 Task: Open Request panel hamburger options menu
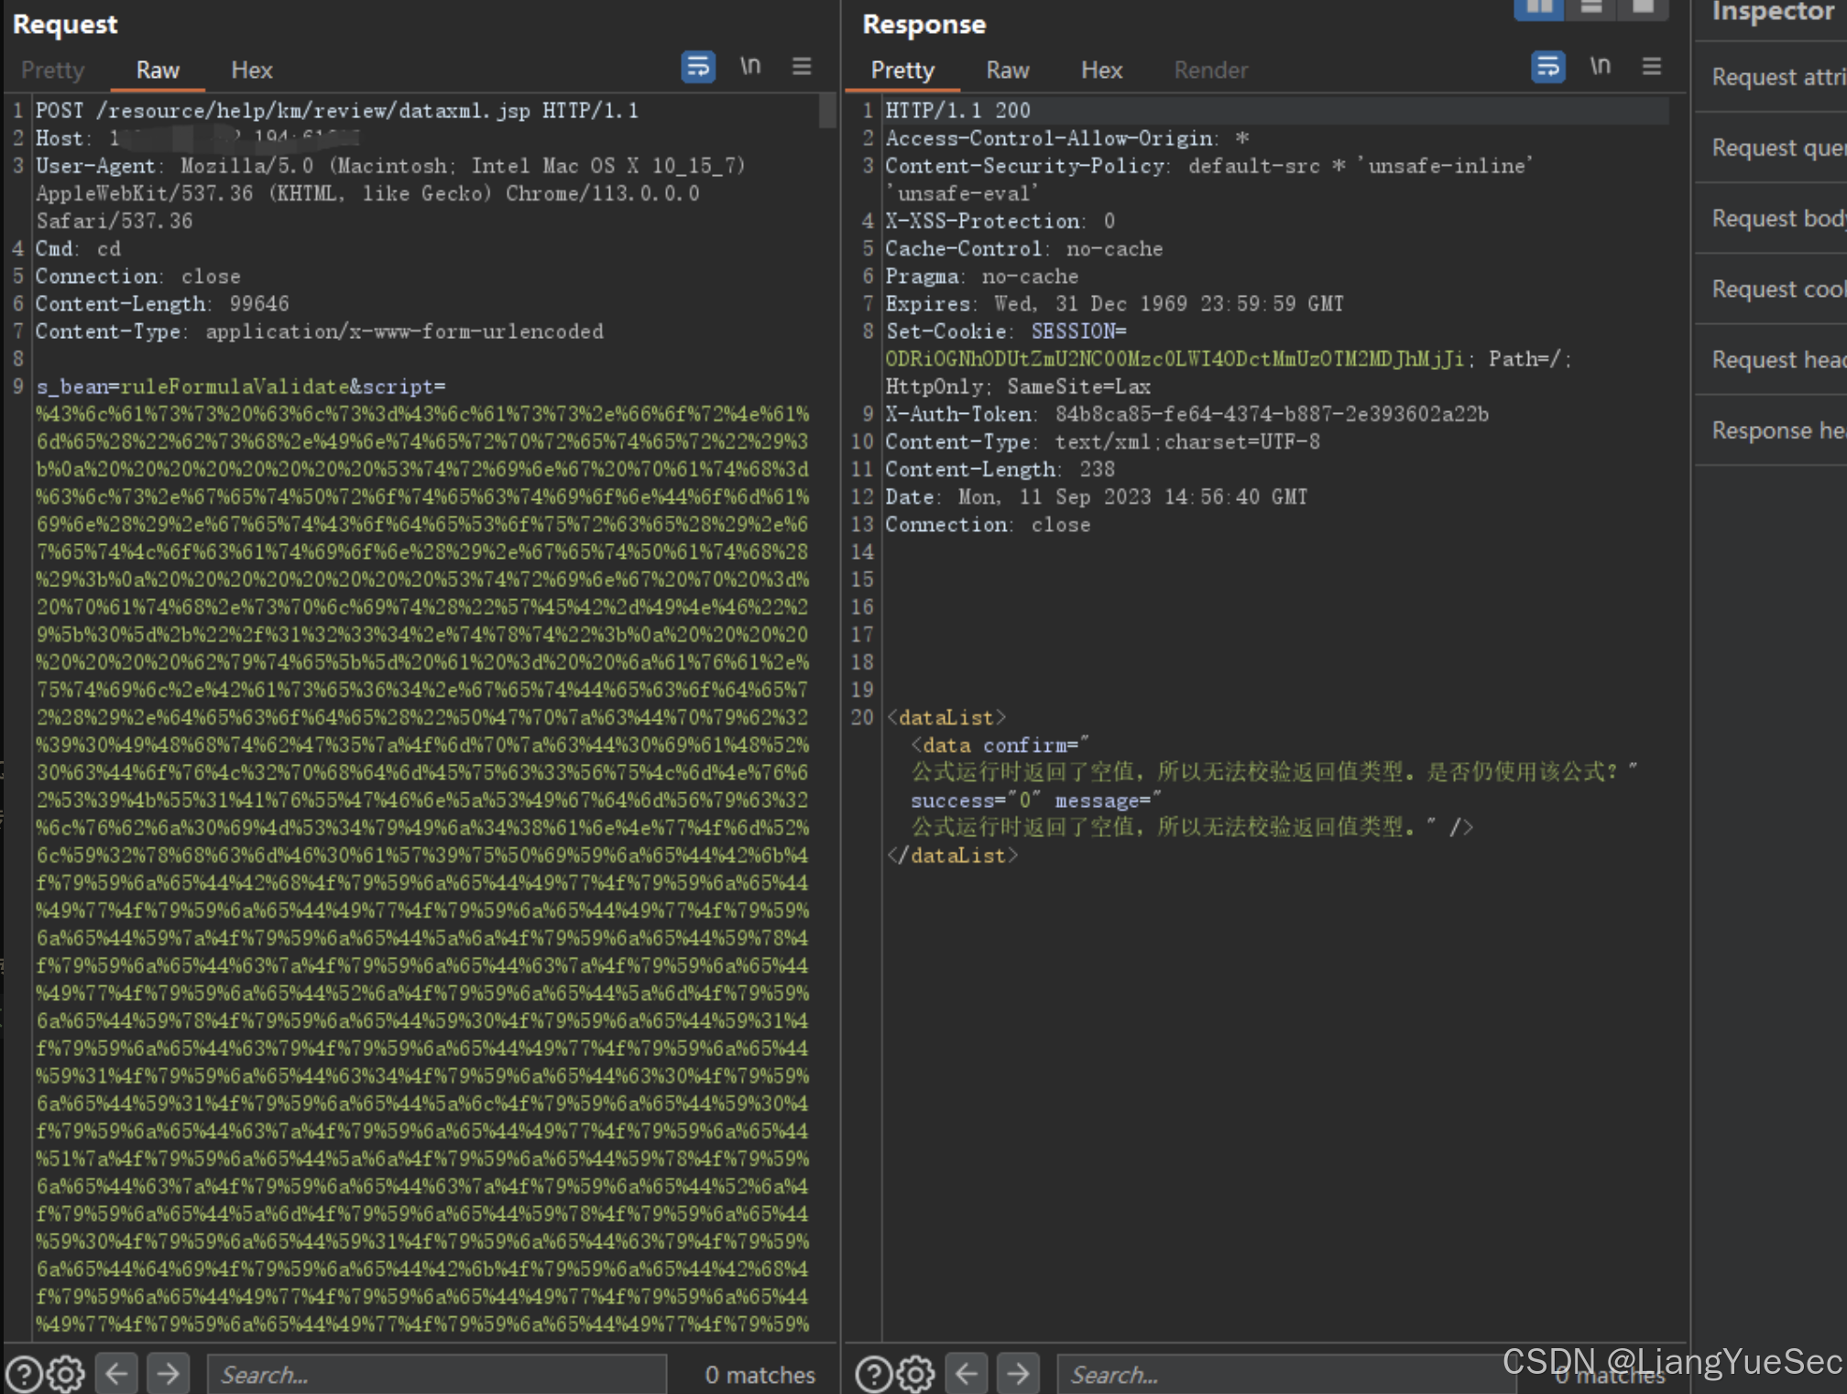tap(802, 67)
